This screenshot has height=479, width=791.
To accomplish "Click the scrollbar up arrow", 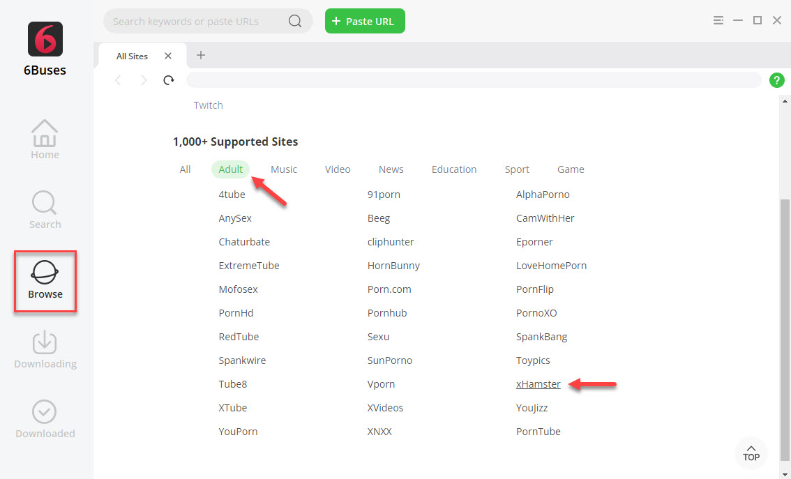I will 785,101.
